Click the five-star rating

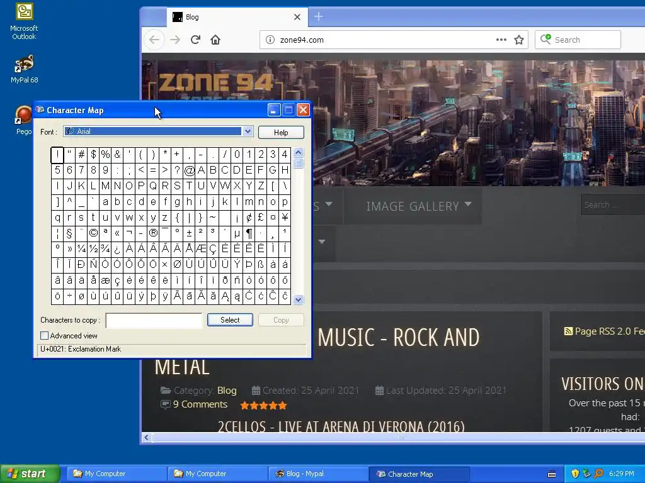click(x=263, y=406)
